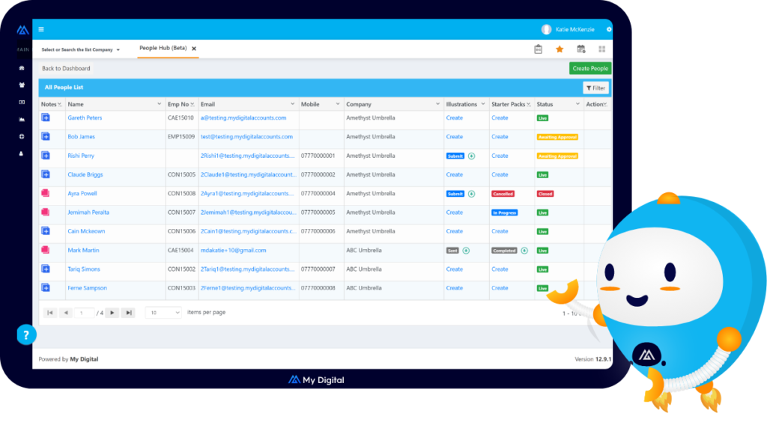Add a note for Gareth Peters
Image resolution: width=767 pixels, height=431 pixels.
pos(46,118)
